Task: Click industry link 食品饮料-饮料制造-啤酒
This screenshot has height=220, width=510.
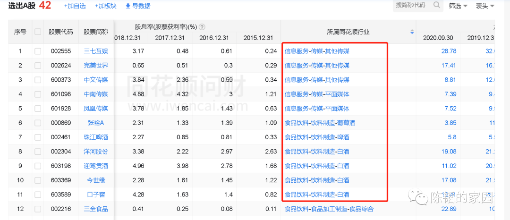Action: [x=317, y=137]
